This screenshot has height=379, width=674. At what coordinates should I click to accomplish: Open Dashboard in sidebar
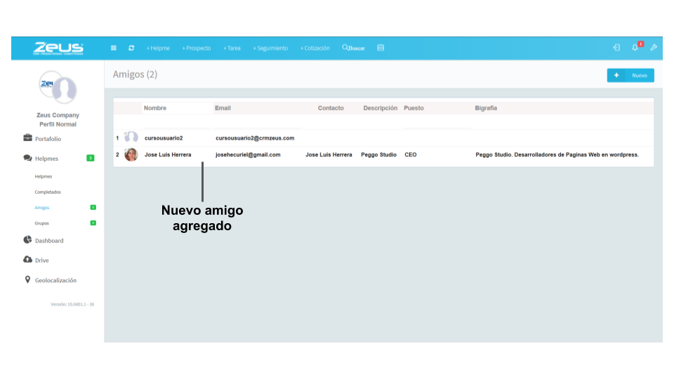[x=49, y=241]
